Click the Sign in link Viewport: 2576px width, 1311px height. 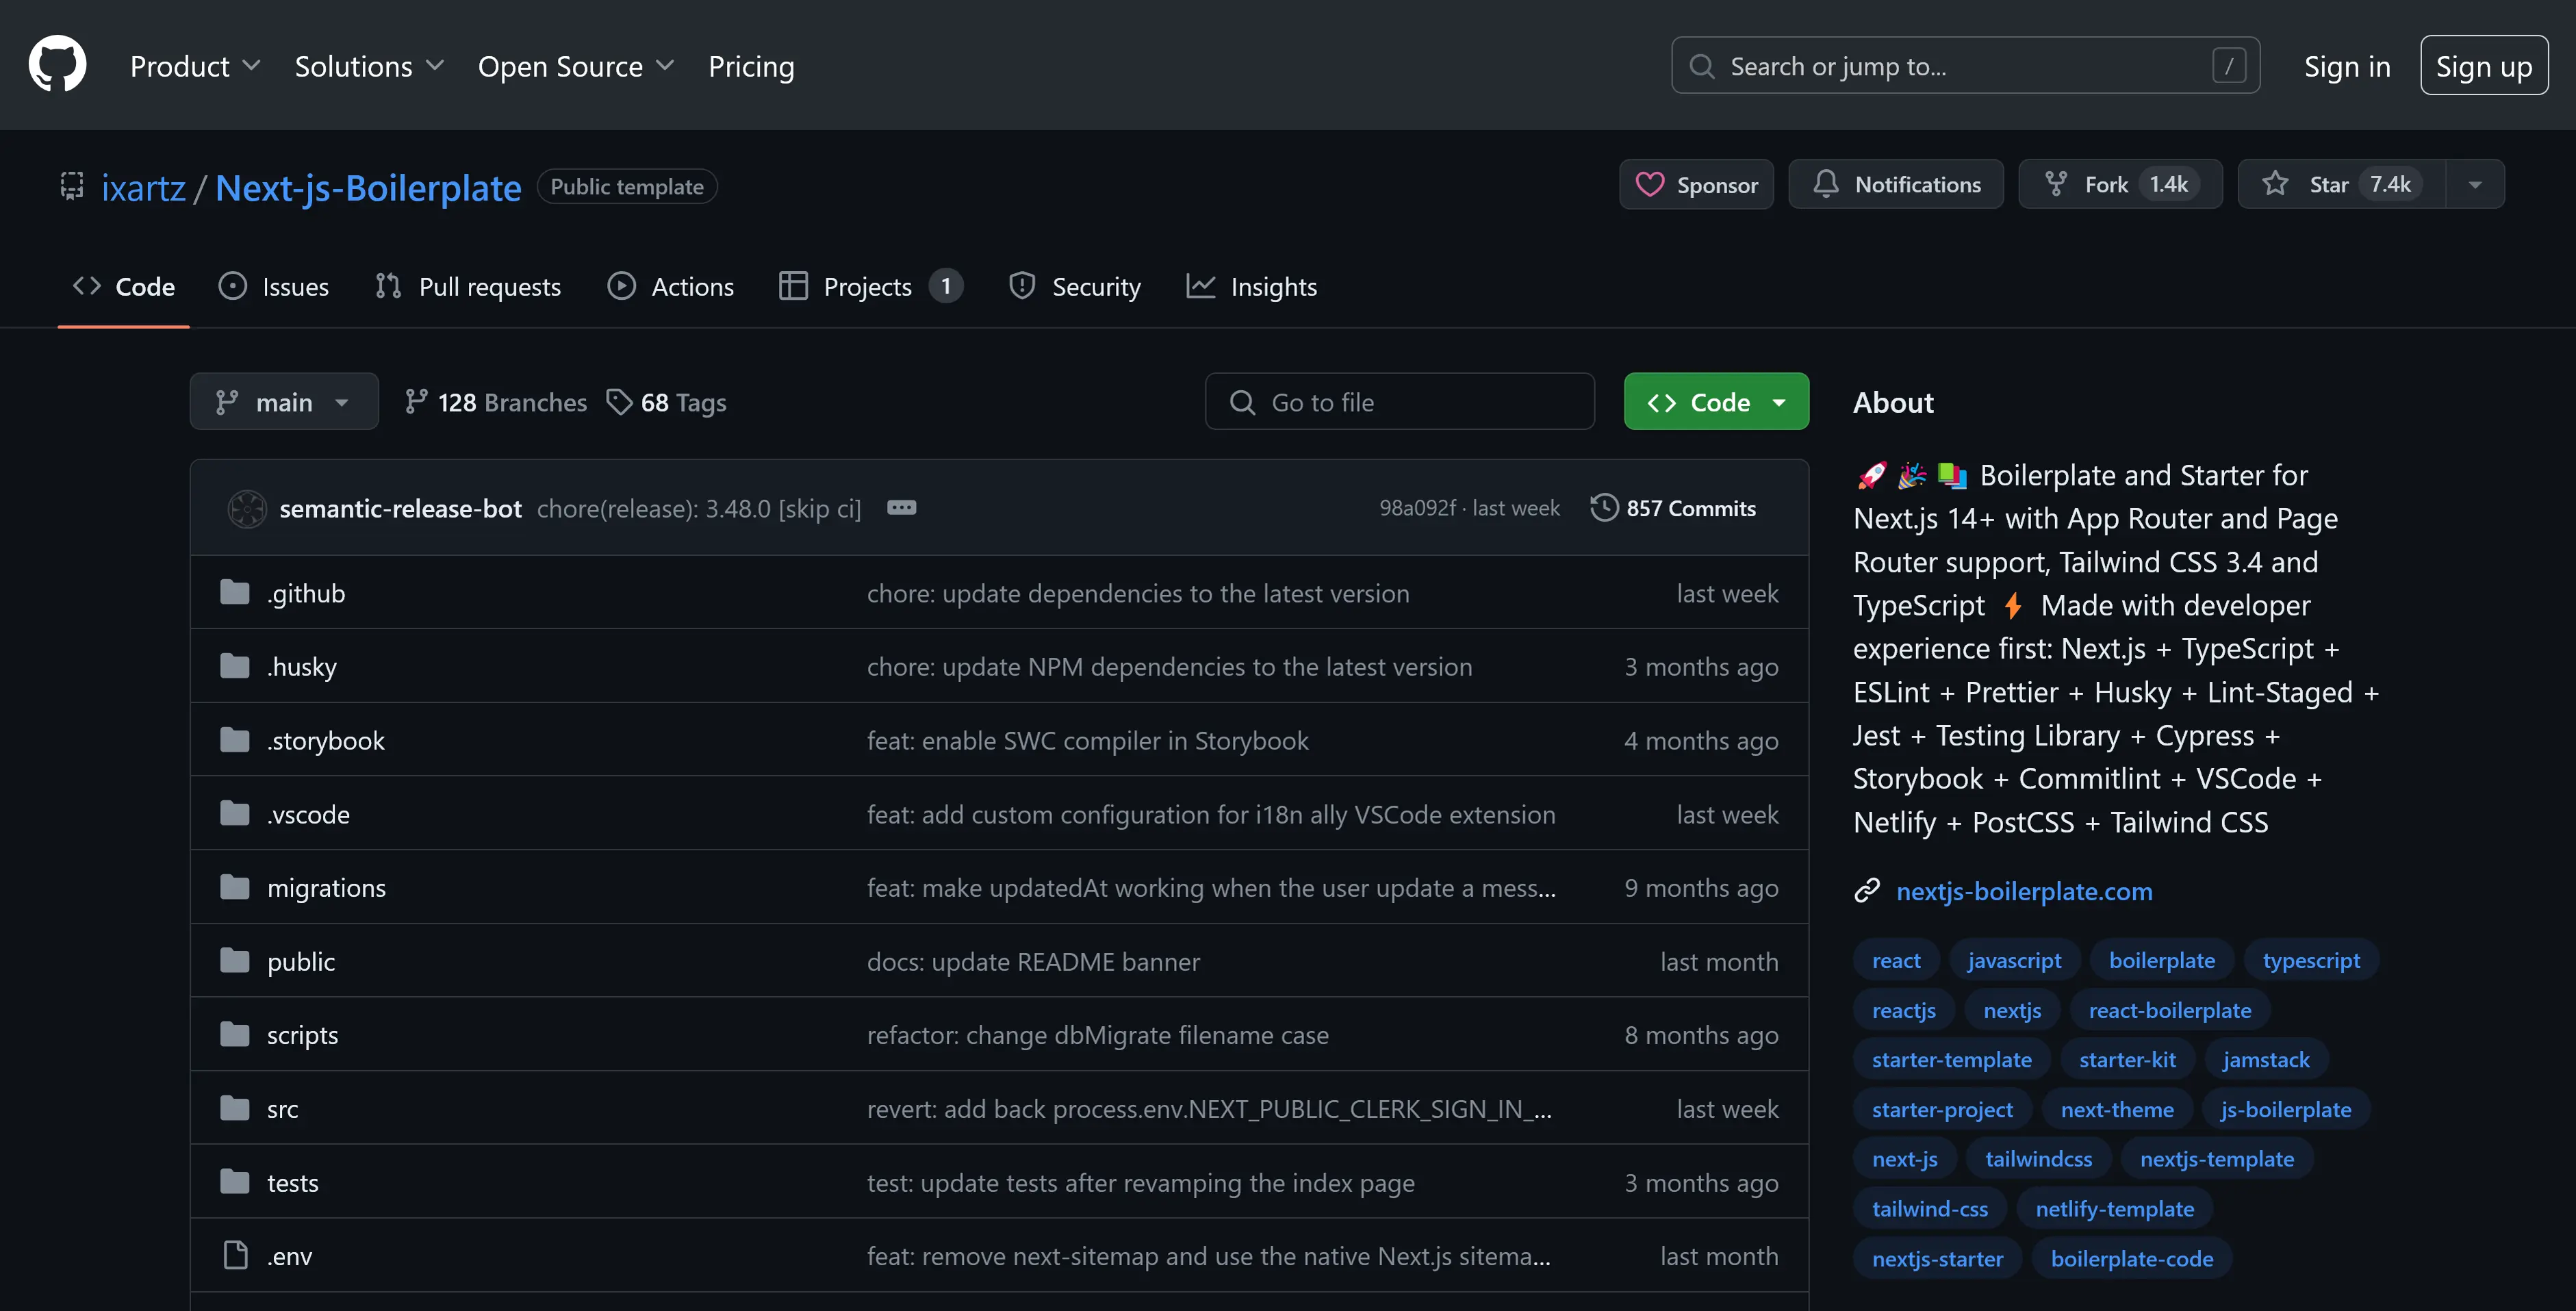click(2347, 66)
